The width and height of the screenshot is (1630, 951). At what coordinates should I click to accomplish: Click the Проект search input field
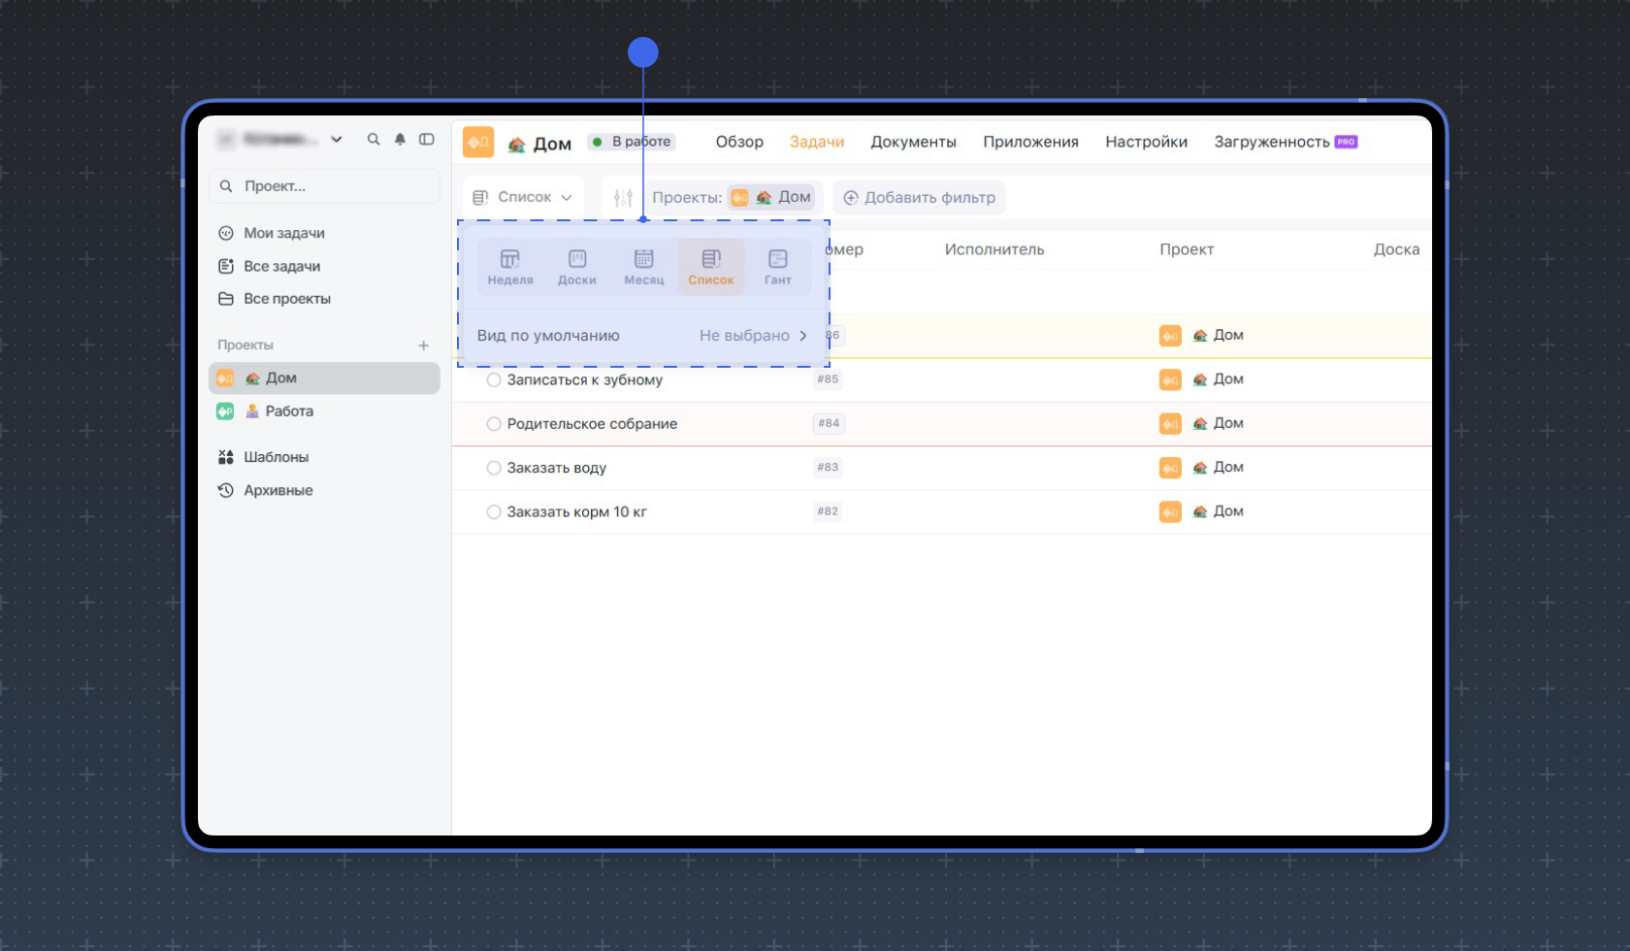tap(324, 186)
